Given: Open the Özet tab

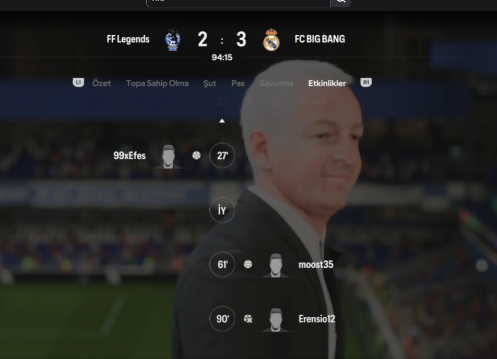Looking at the screenshot, I should 101,83.
